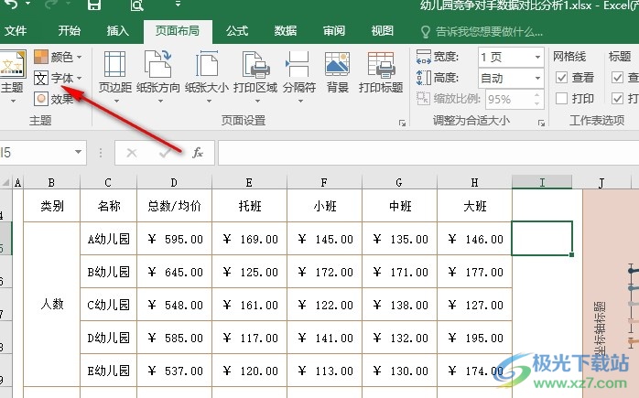Viewport: 639px width, 398px height.
Task: Select the 页面布局 ribbon tab
Action: click(x=178, y=31)
